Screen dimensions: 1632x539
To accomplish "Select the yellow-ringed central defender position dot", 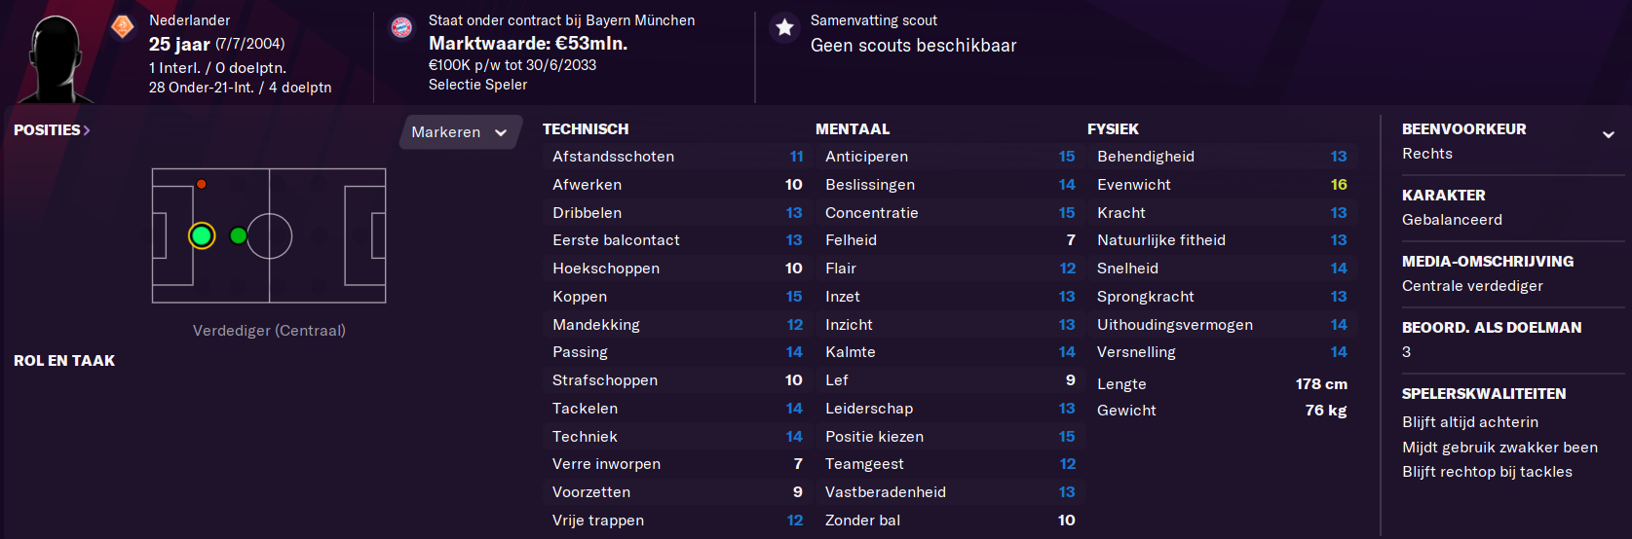I will point(202,235).
